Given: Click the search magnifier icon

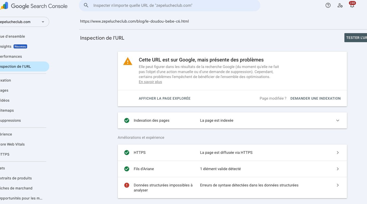Looking at the screenshot, I should pyautogui.click(x=86, y=5).
